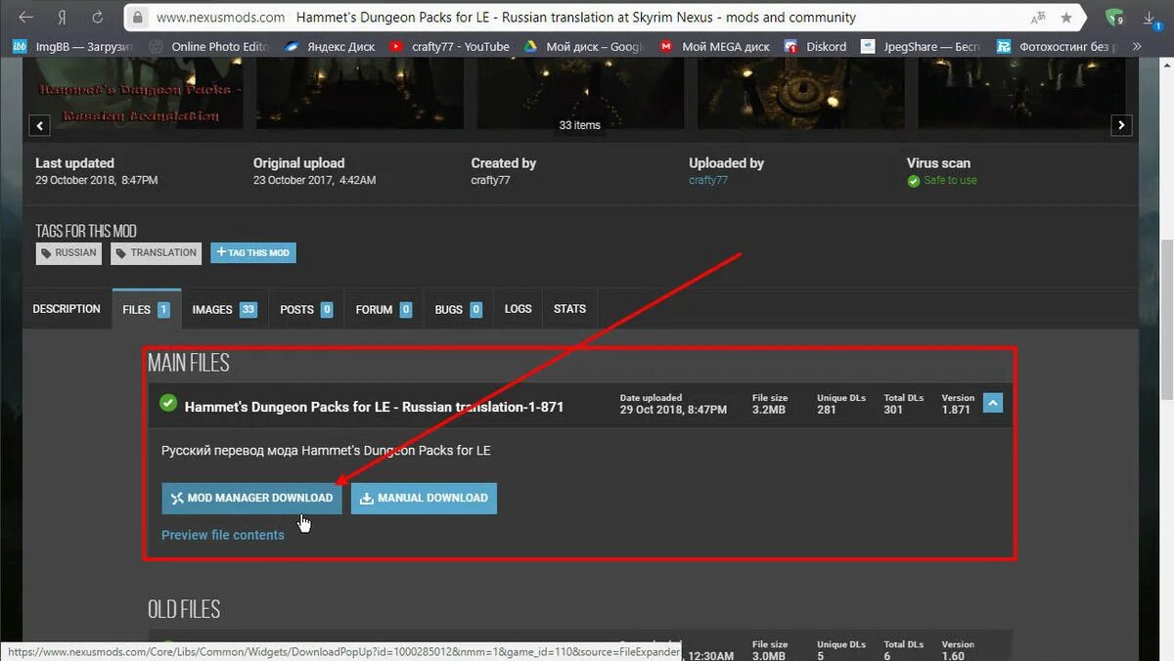The image size is (1174, 661).
Task: Click the TAG THIS MOD button
Action: pyautogui.click(x=252, y=253)
